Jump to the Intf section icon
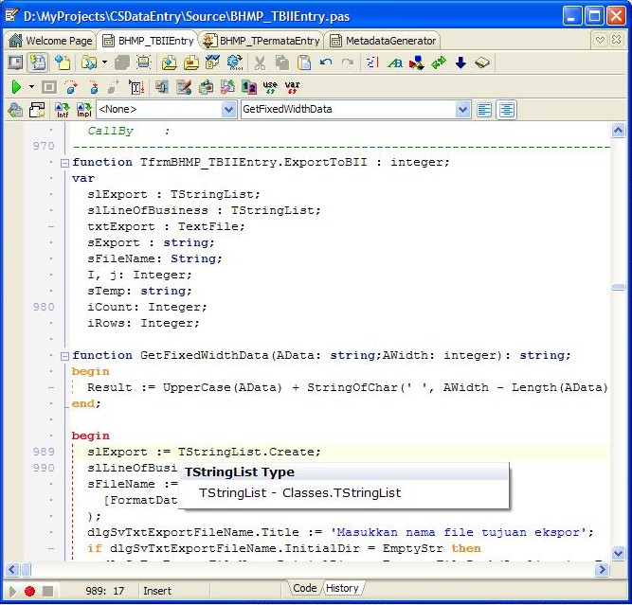Viewport: 632px width, 605px height. (x=63, y=110)
